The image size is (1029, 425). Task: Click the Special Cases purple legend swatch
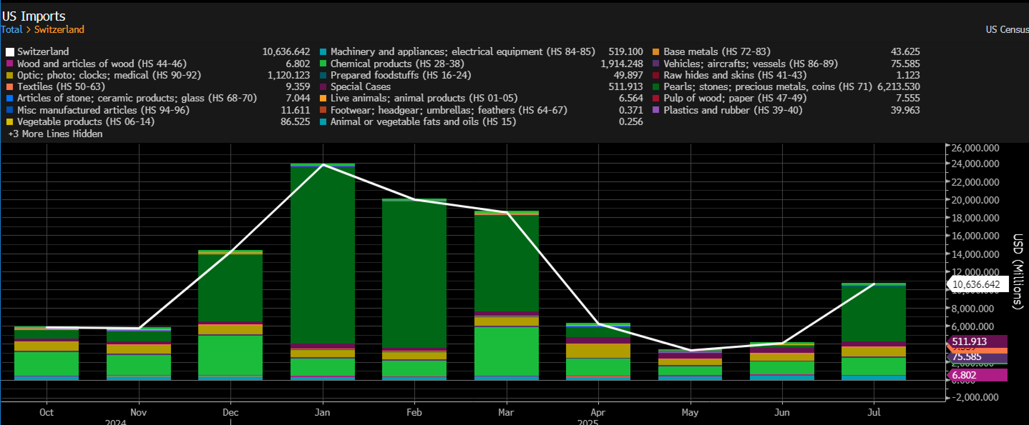pyautogui.click(x=323, y=86)
